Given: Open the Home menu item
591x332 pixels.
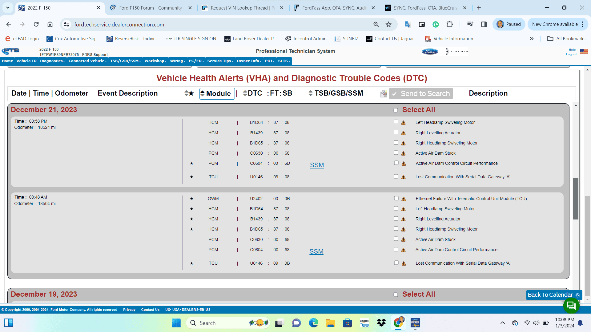Looking at the screenshot, I should 7,61.
